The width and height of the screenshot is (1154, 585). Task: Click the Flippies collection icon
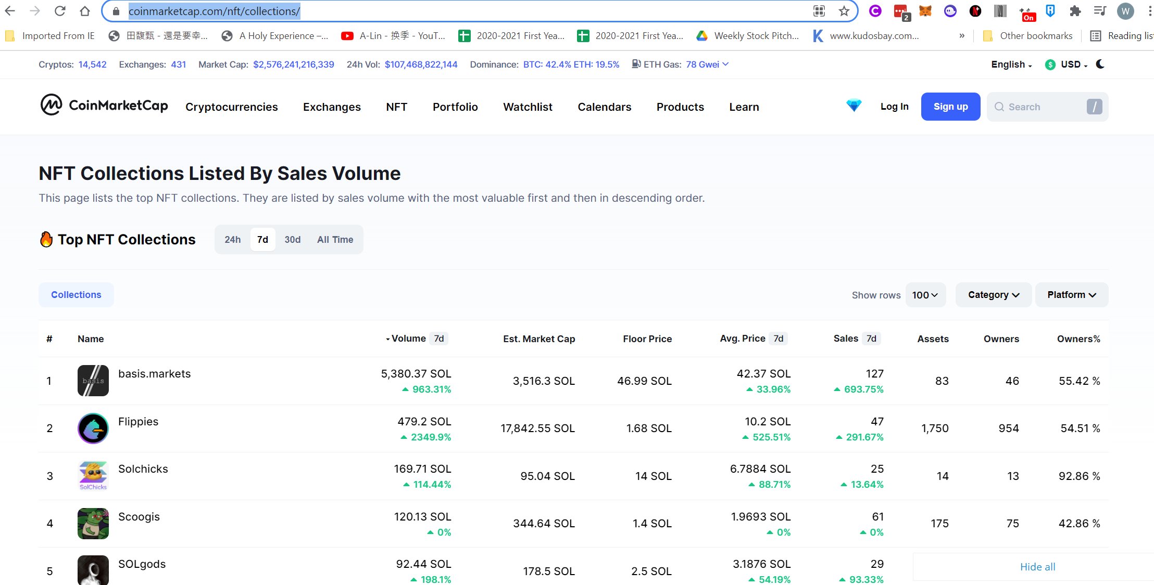[93, 428]
